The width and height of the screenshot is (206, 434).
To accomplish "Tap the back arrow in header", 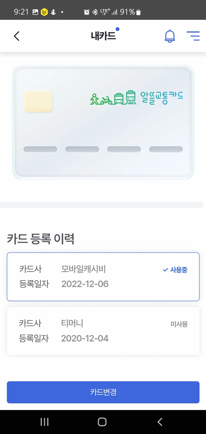I will click(x=17, y=36).
